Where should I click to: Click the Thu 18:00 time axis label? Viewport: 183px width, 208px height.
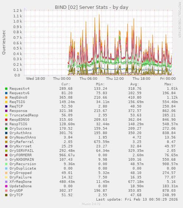(x=141, y=79)
